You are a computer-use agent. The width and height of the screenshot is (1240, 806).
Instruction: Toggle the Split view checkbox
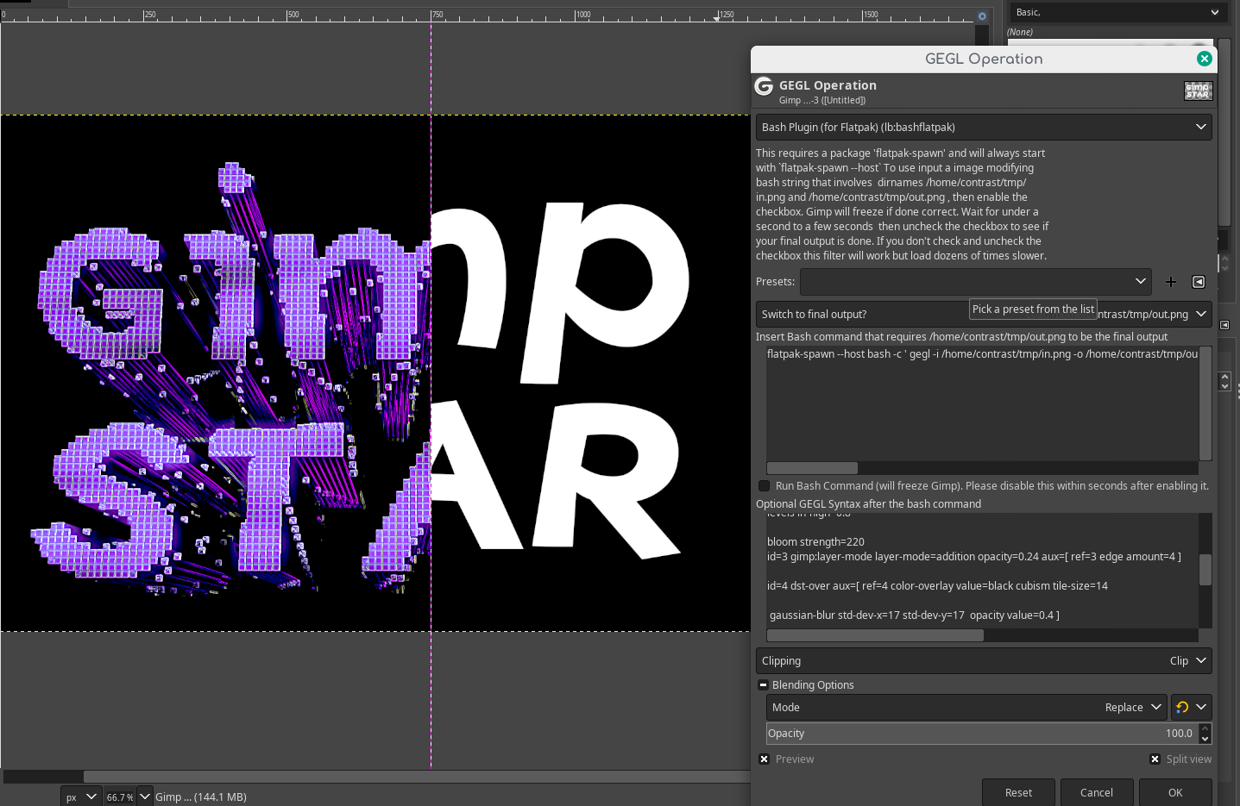click(x=1155, y=759)
